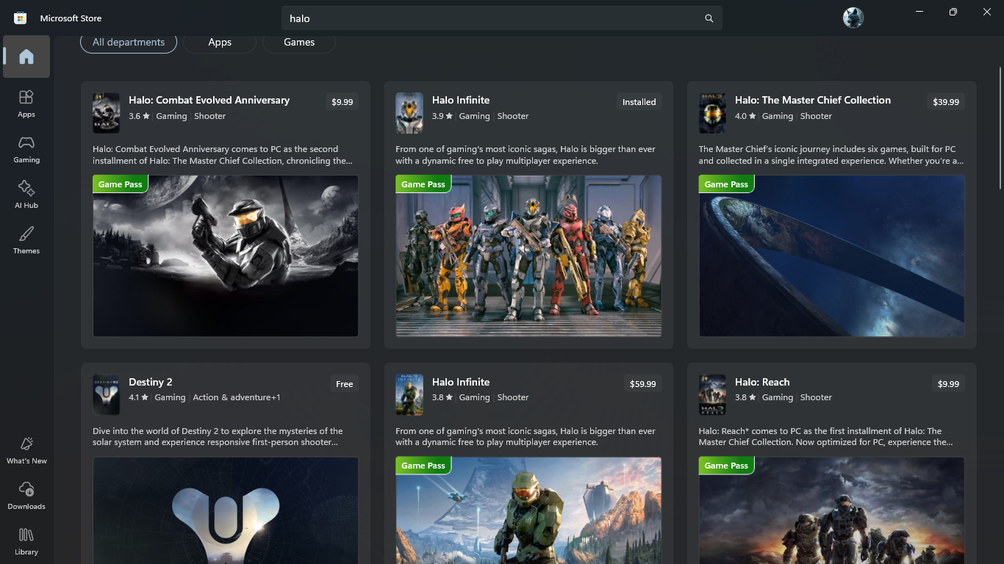The height and width of the screenshot is (564, 1004).
Task: Click the Game Pass badge on $59.99 Halo Infinite
Action: pos(423,466)
